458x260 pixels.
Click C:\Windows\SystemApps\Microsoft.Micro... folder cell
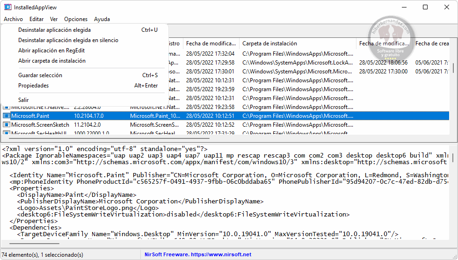297,71
